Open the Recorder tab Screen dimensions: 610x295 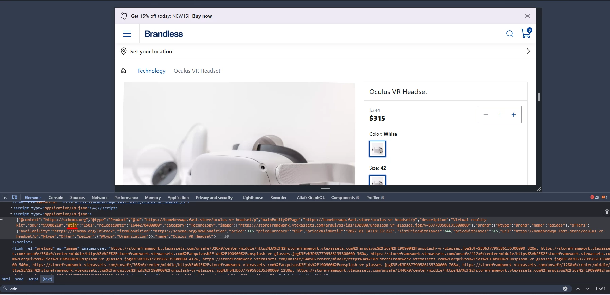tap(278, 198)
